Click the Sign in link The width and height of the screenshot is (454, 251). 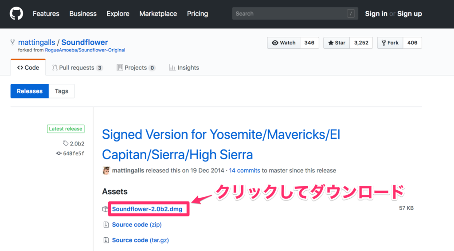click(376, 14)
